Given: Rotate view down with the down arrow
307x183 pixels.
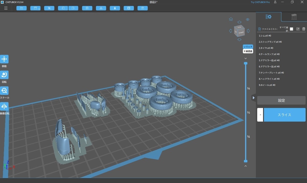Looking at the screenshot, I should click(x=239, y=40).
